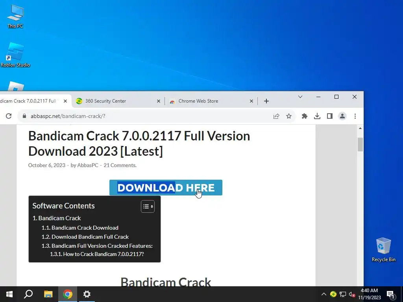This screenshot has height=302, width=403.
Task: Show hidden system tray icons
Action: click(x=324, y=294)
